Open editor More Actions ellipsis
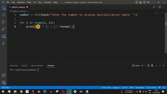Image resolution: width=167 pixels, height=94 pixels. click(x=164, y=7)
